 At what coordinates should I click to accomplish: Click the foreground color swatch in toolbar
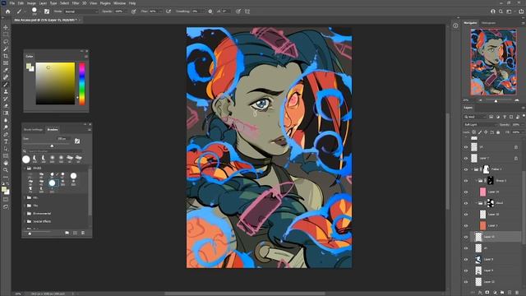pyautogui.click(x=4, y=190)
